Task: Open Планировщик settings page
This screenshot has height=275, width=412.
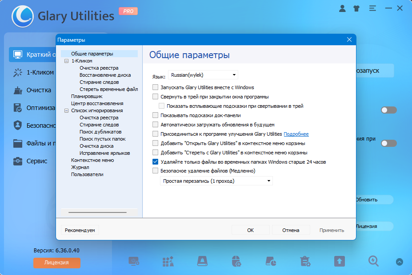Action: (87, 96)
